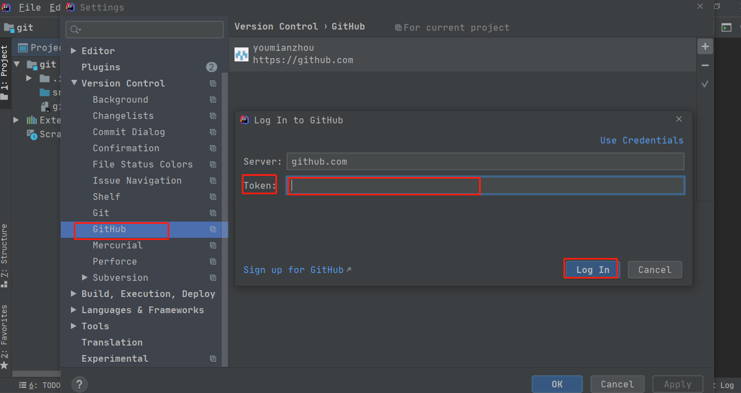
Task: Select Issue Navigation settings page
Action: 137,180
